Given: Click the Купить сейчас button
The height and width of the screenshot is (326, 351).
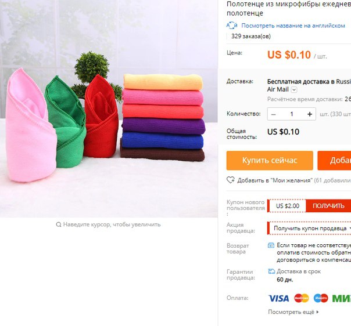Looking at the screenshot, I should pyautogui.click(x=270, y=161).
